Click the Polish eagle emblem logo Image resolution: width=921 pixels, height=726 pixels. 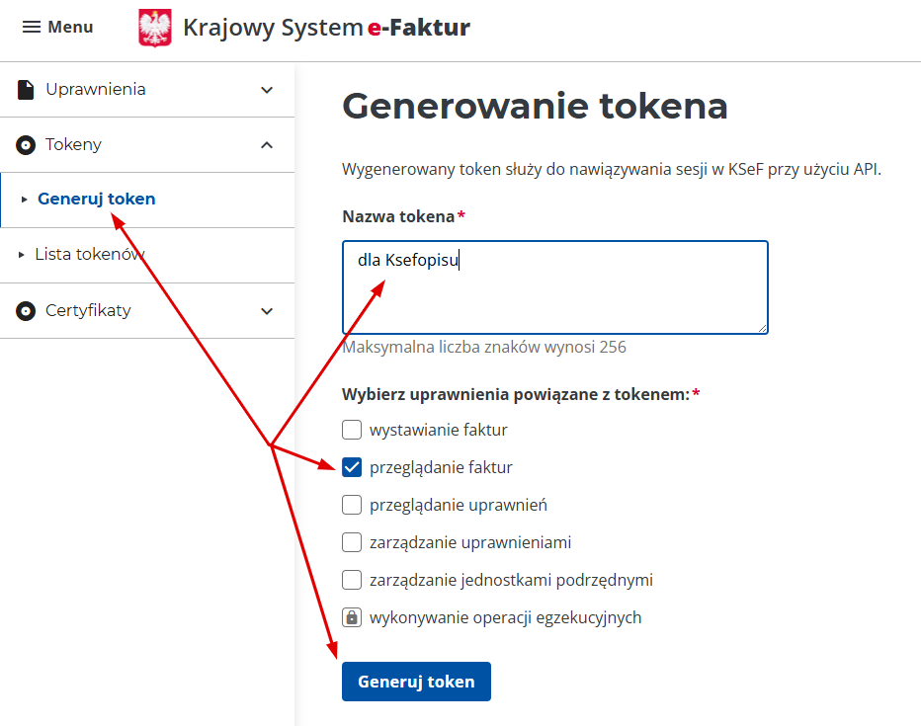(155, 28)
